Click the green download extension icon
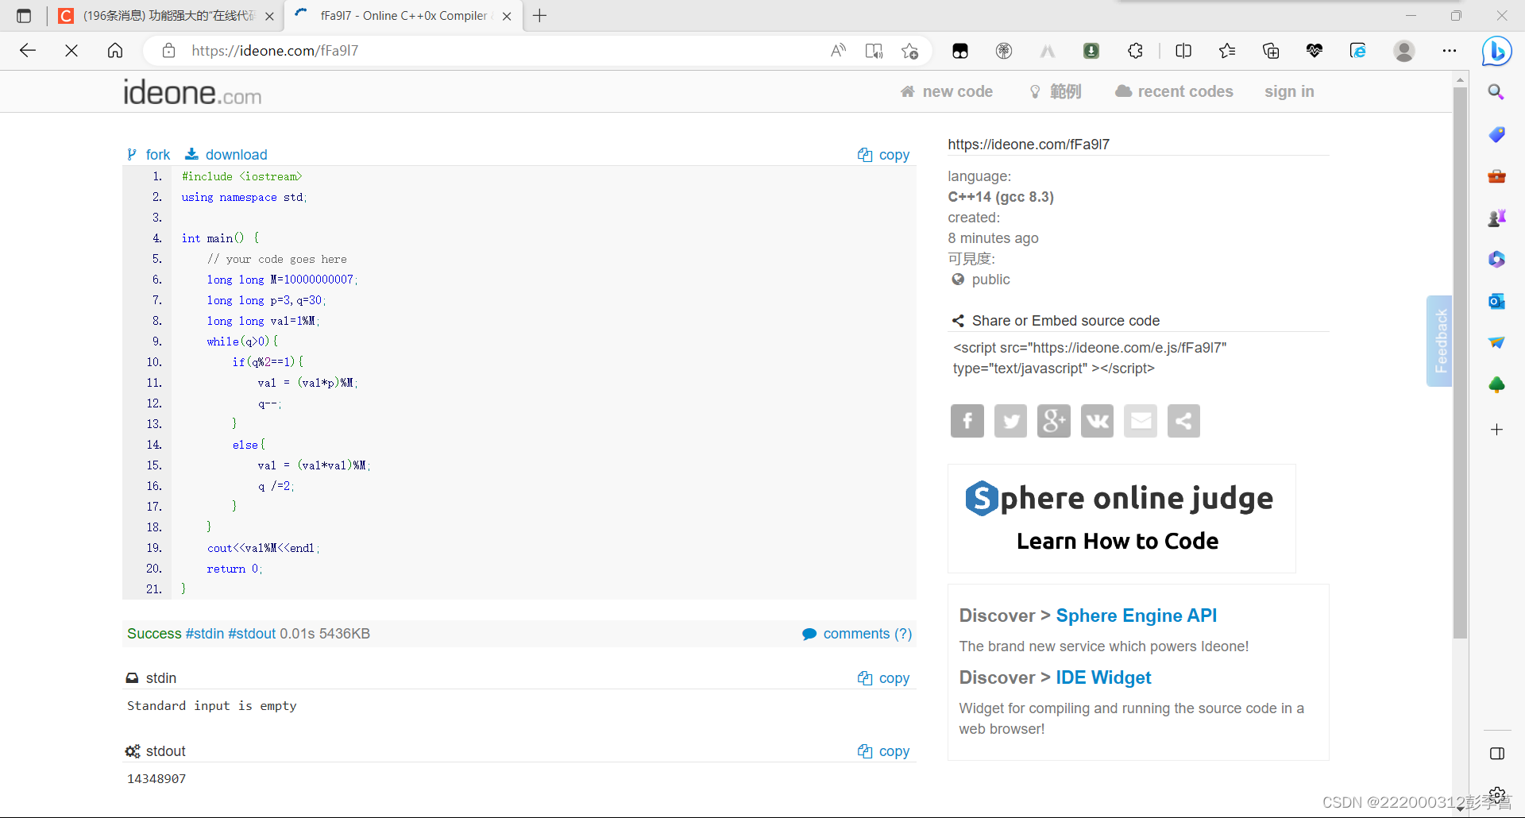 point(1091,51)
